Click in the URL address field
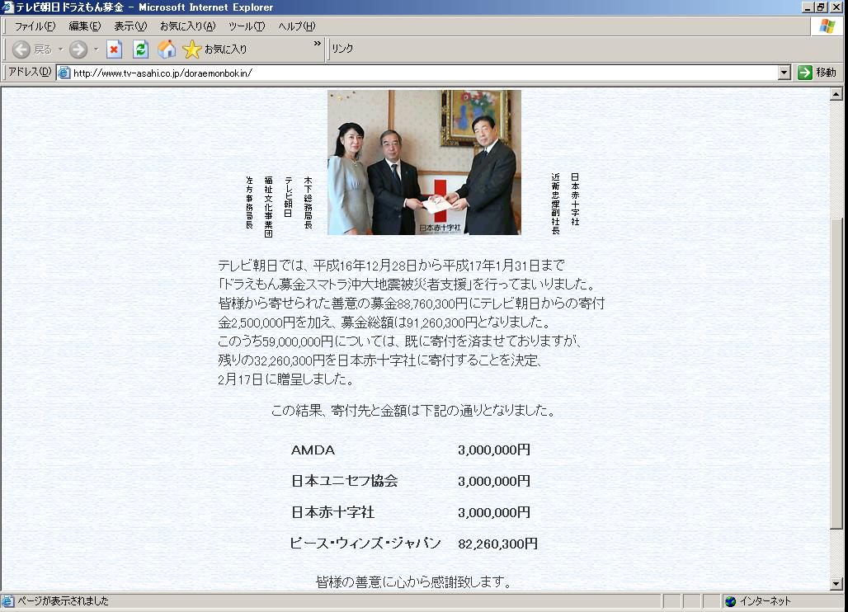The image size is (848, 612). click(425, 73)
